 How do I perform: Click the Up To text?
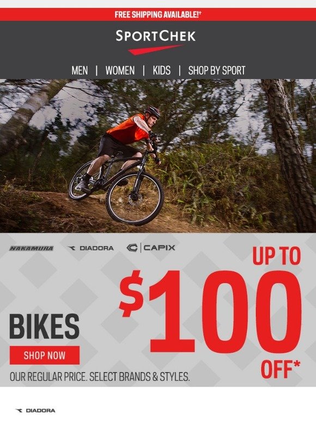(276, 256)
